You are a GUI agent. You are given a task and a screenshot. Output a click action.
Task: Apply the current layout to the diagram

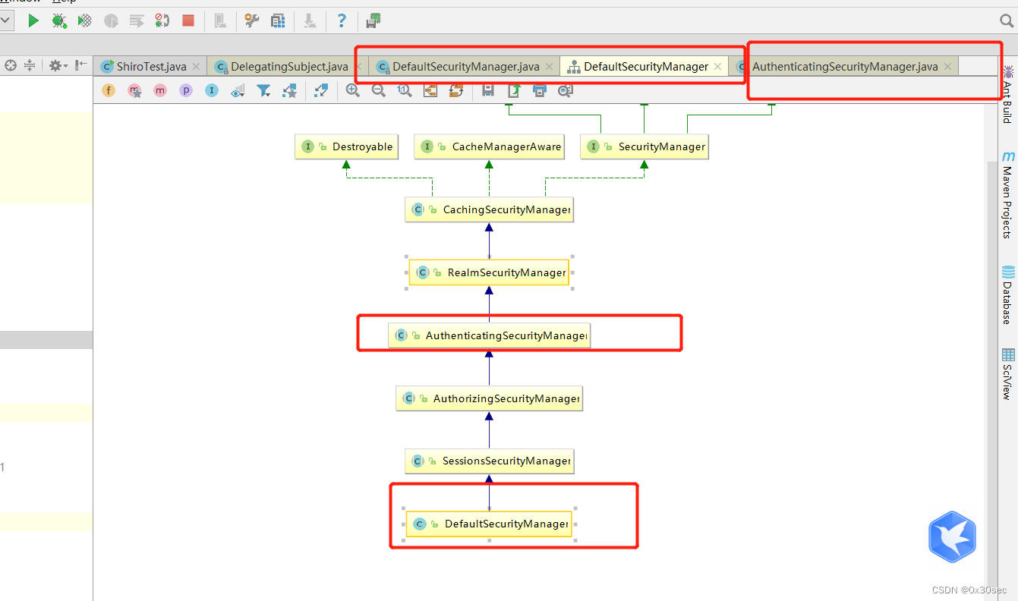tap(456, 91)
